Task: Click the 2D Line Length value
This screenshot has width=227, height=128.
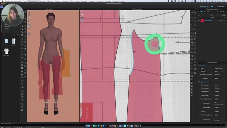Action: pyautogui.click(x=217, y=85)
